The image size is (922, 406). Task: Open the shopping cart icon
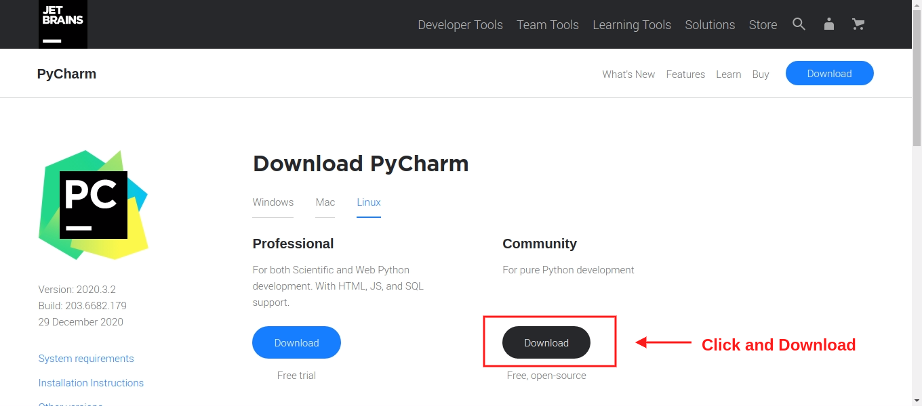(x=858, y=24)
